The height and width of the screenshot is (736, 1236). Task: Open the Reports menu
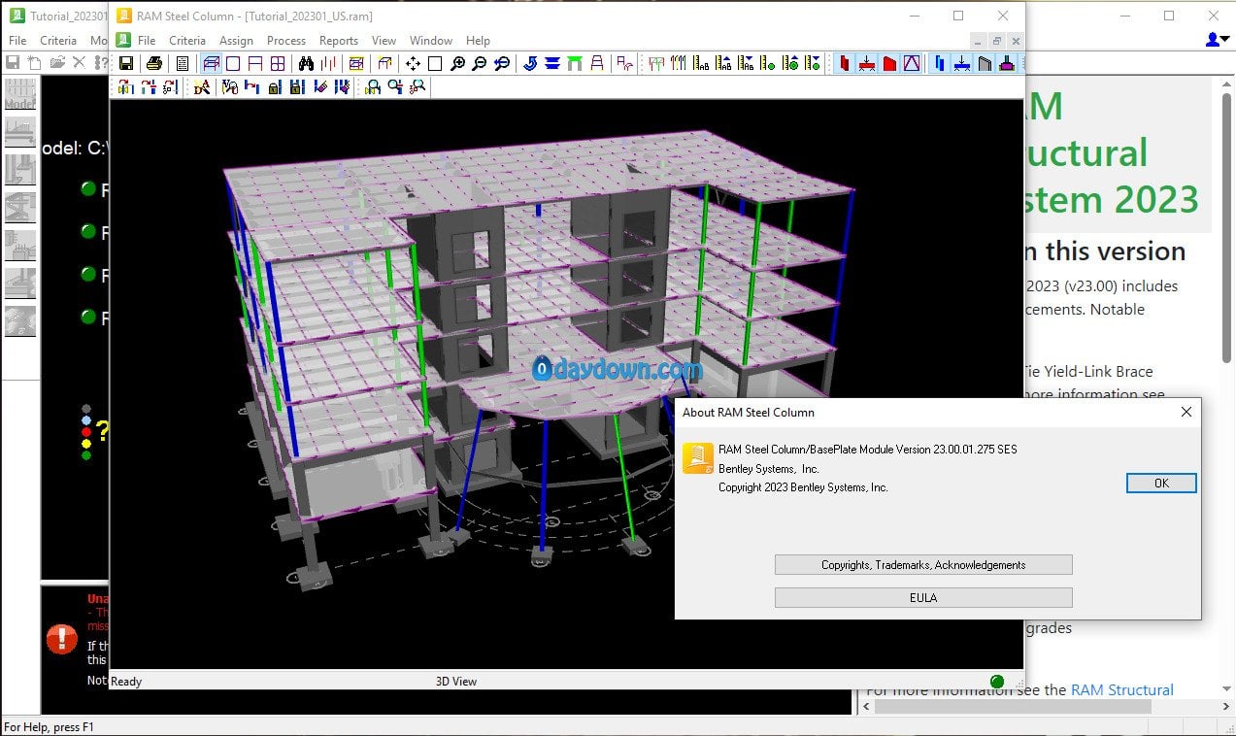point(339,41)
